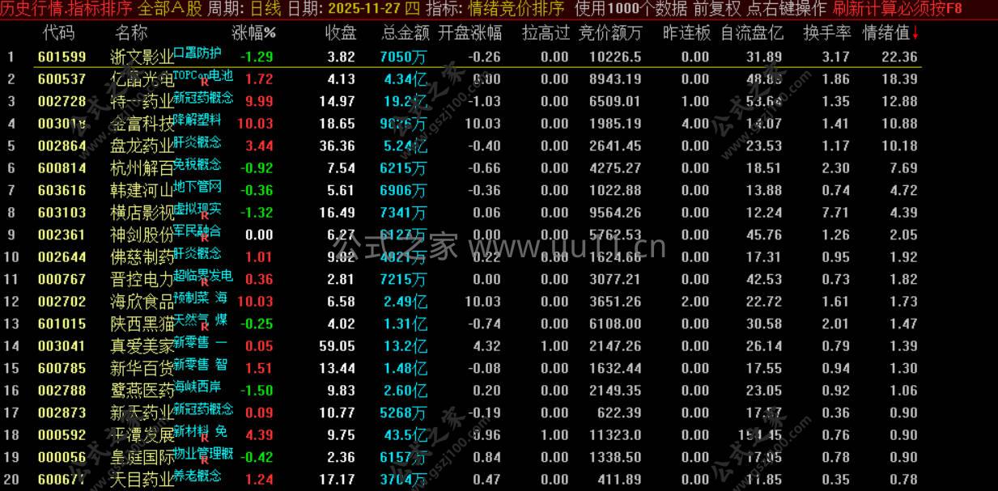The image size is (998, 491).
Task: Click the 海峡西岸 concept tag
Action: tap(197, 387)
